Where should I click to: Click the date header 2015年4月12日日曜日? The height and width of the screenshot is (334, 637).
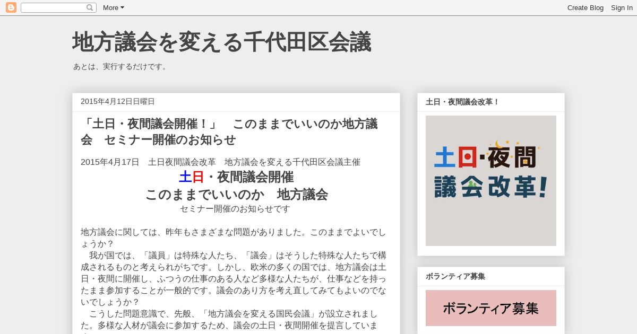[118, 101]
